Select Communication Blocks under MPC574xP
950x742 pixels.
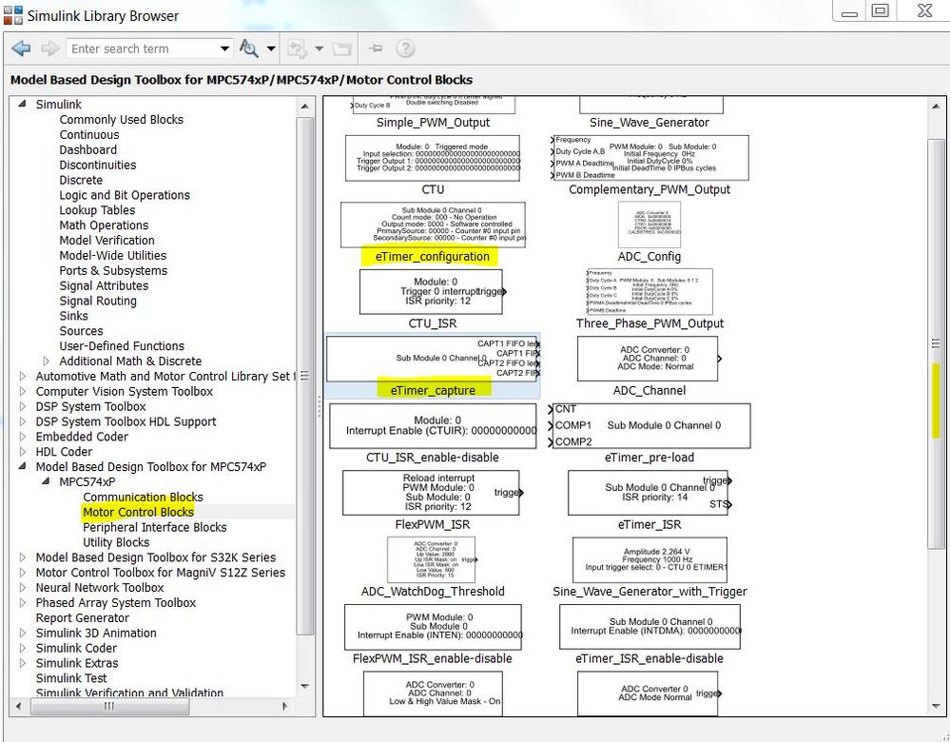tap(143, 498)
